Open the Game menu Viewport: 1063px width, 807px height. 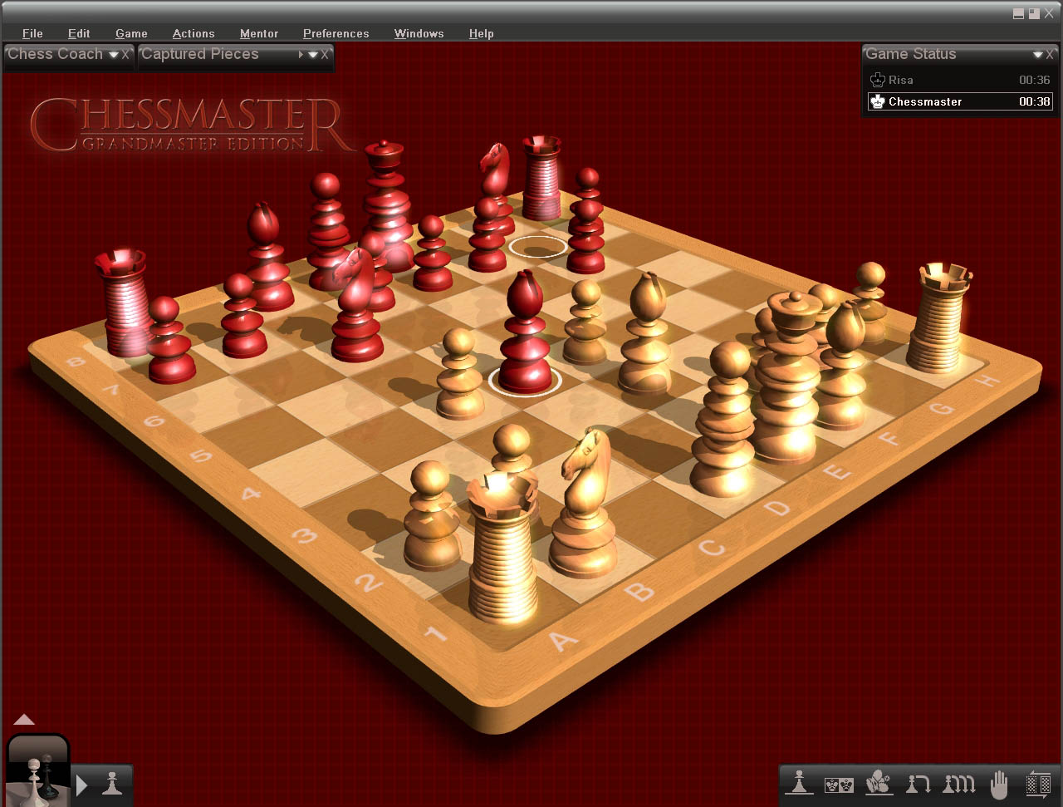pyautogui.click(x=131, y=33)
